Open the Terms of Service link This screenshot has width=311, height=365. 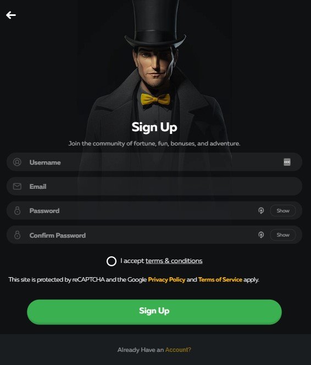pyautogui.click(x=220, y=279)
